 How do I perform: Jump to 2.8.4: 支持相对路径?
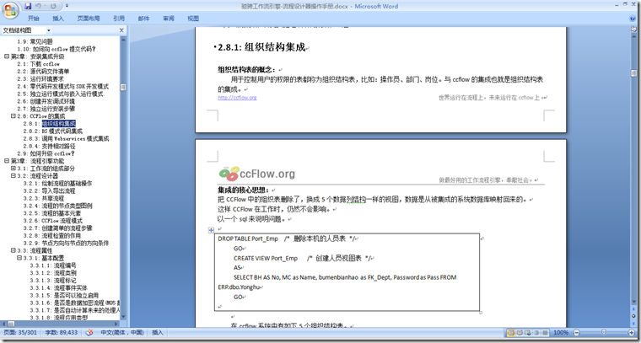point(49,146)
